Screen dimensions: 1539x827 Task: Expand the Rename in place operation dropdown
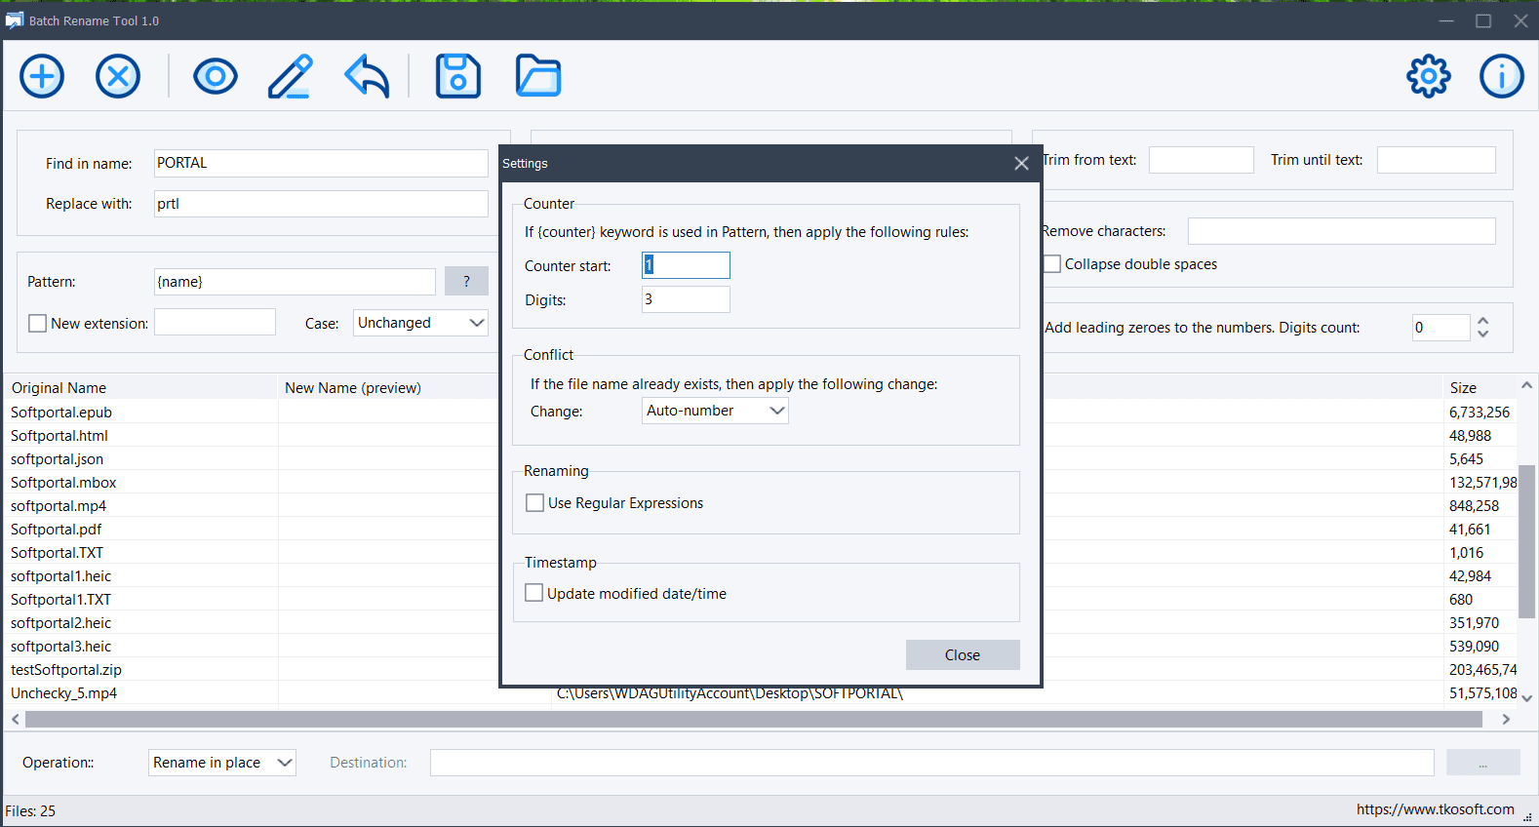point(222,763)
